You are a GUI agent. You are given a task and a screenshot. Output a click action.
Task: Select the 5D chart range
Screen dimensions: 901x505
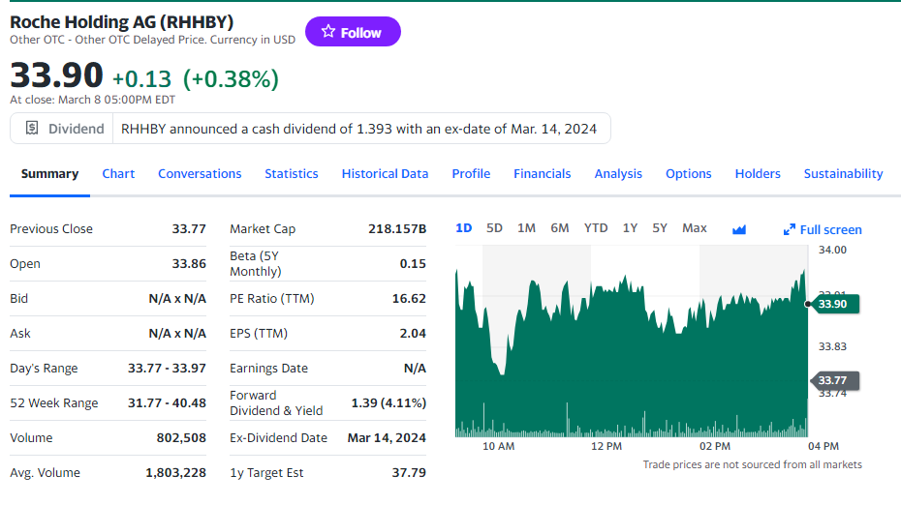coord(494,228)
